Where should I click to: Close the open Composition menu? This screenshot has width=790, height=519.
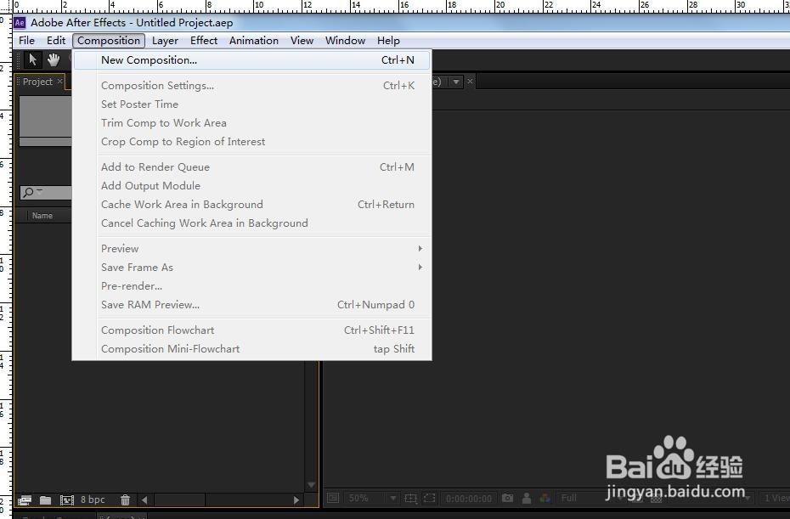tap(109, 40)
